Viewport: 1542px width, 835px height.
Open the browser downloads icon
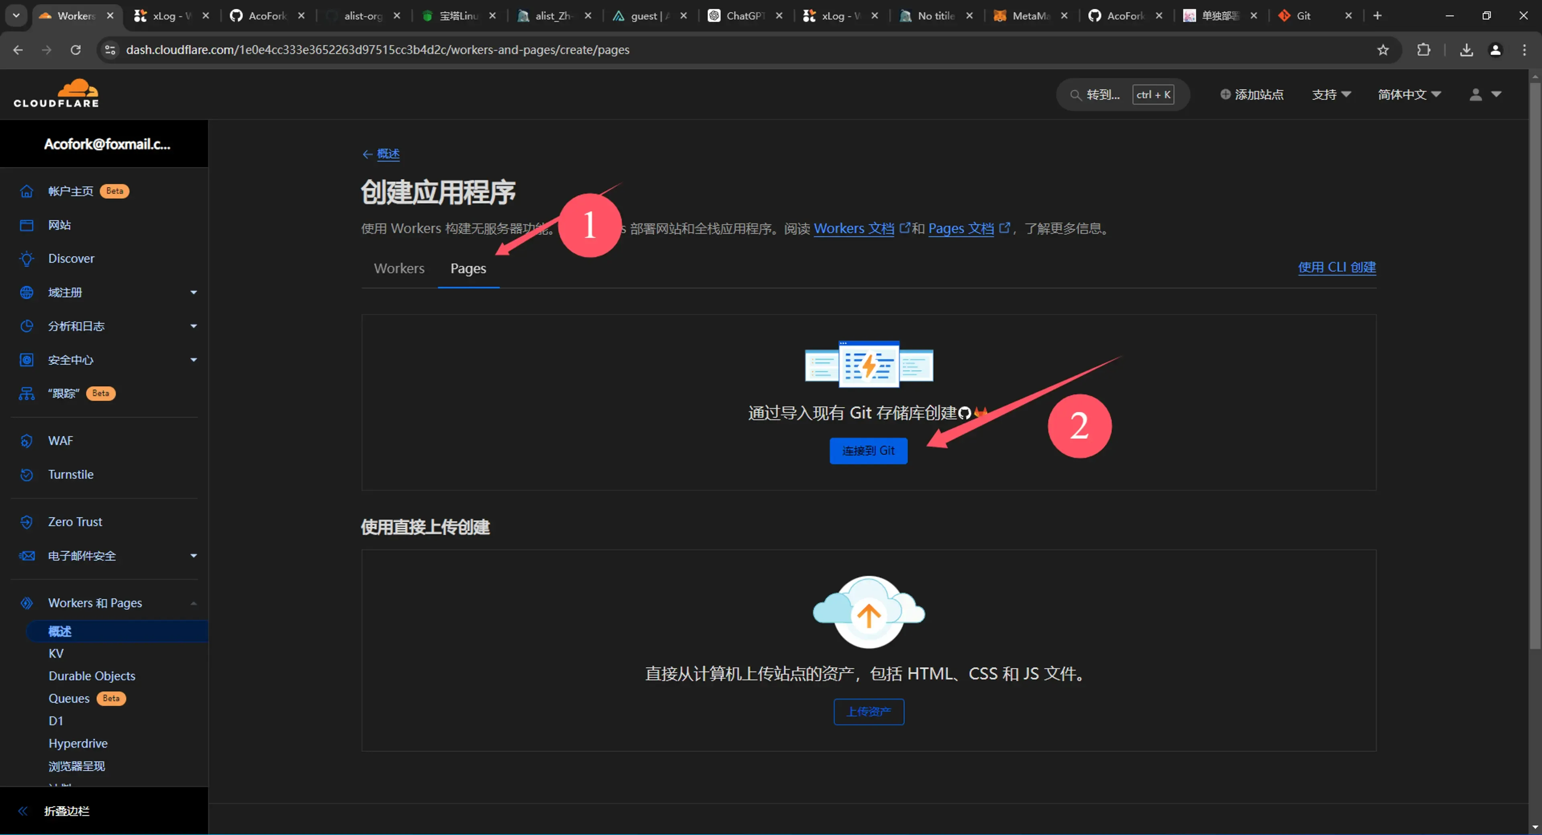point(1466,50)
